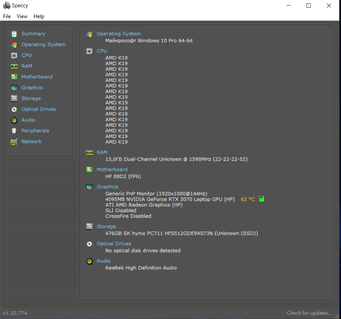341x319 pixels.
Task: Show RAM details from sidebar
Action: [27, 66]
